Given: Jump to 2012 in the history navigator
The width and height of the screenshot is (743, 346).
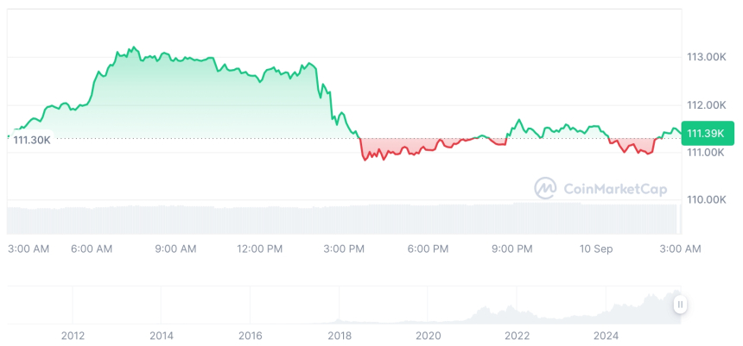Looking at the screenshot, I should tap(73, 335).
